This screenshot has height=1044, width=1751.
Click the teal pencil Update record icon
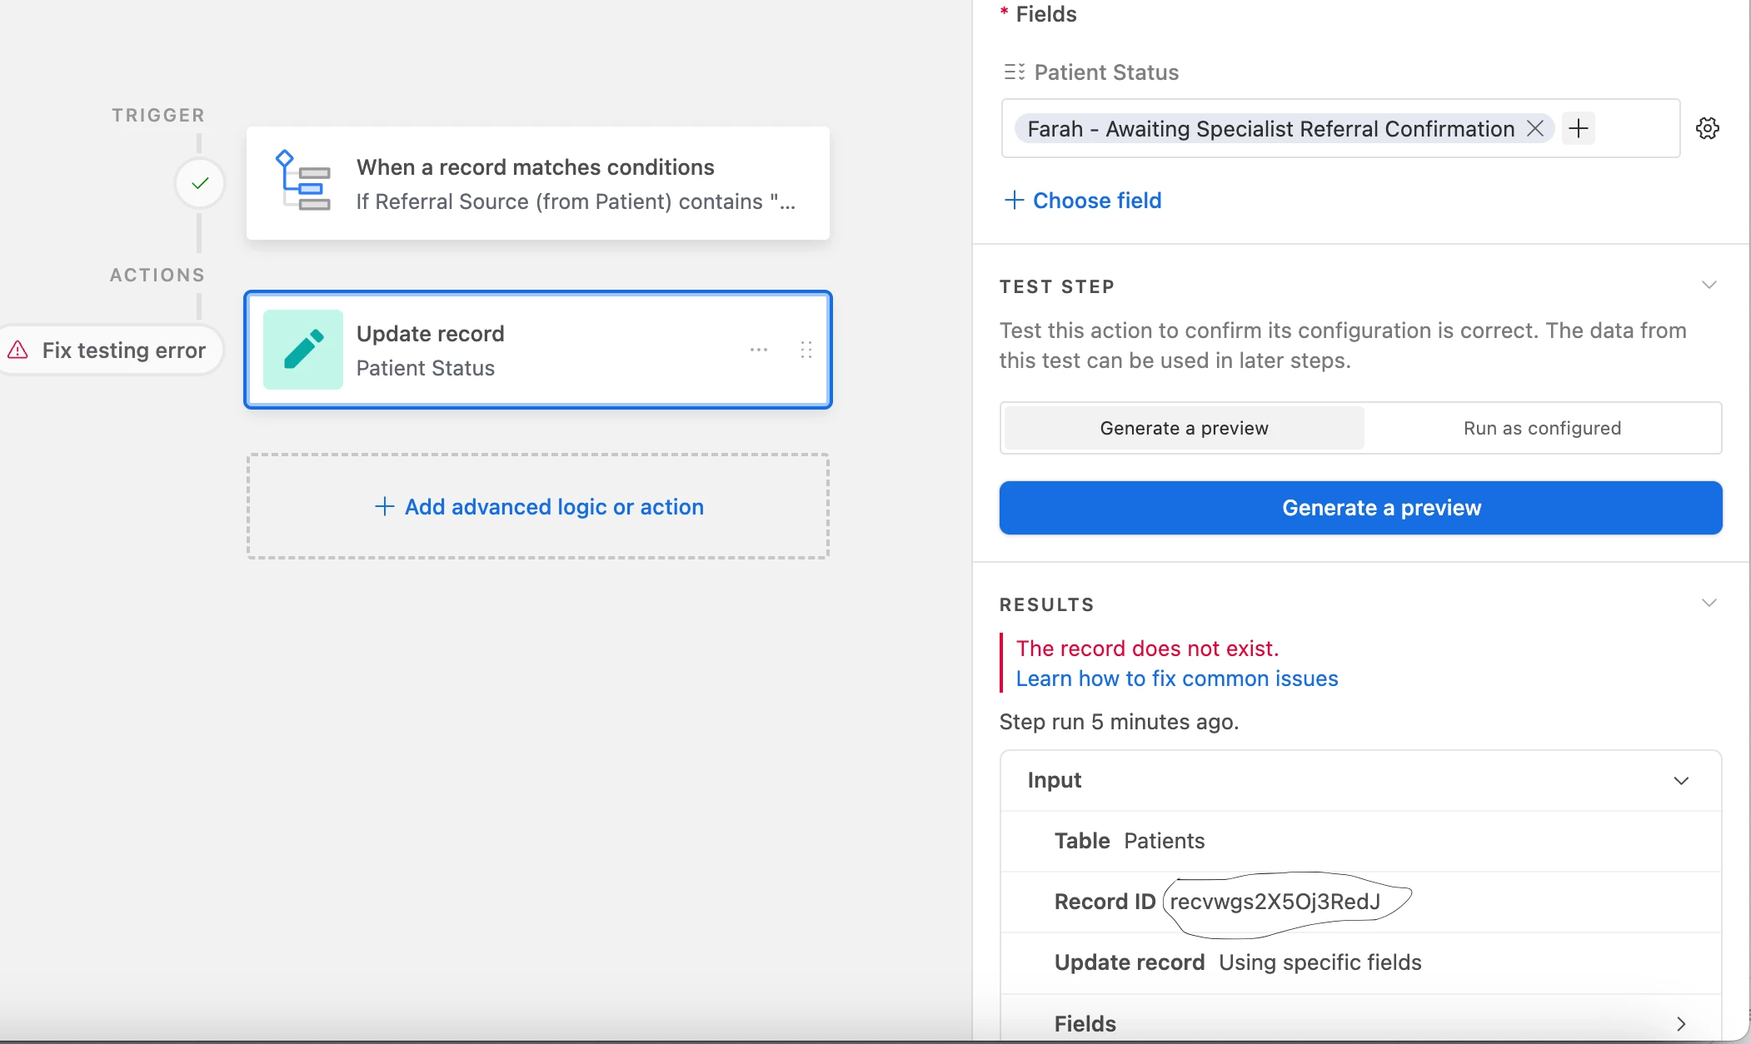(x=303, y=350)
